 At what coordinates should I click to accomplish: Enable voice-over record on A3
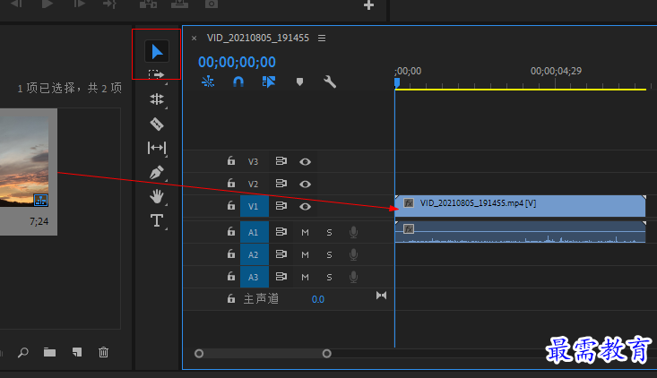click(x=354, y=277)
